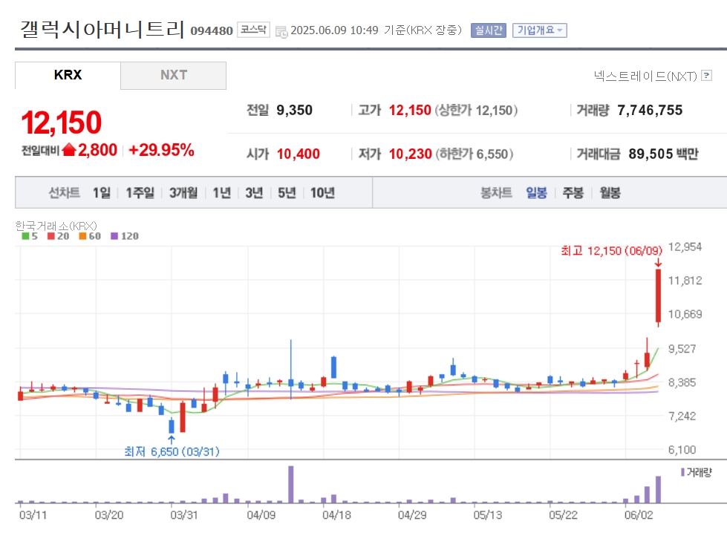
Task: Open the 기업개요 dropdown
Action: tap(539, 30)
